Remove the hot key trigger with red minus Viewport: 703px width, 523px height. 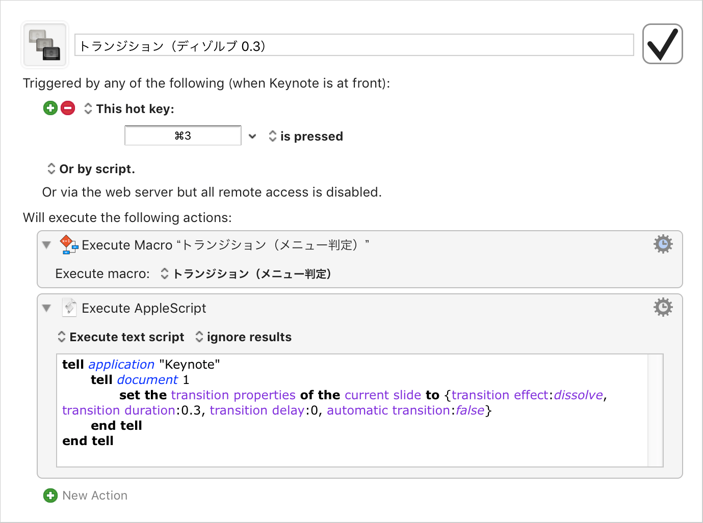click(68, 108)
